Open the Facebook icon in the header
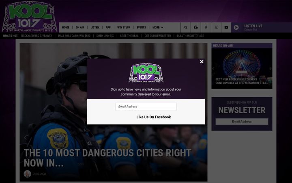The height and width of the screenshot is (183, 292). click(206, 28)
